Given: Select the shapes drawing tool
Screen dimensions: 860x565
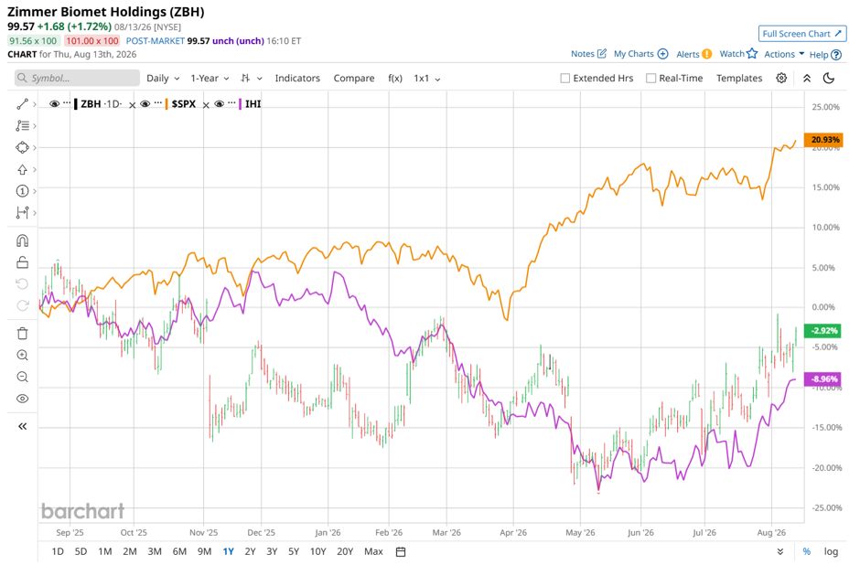Looking at the screenshot, I should tap(22, 147).
